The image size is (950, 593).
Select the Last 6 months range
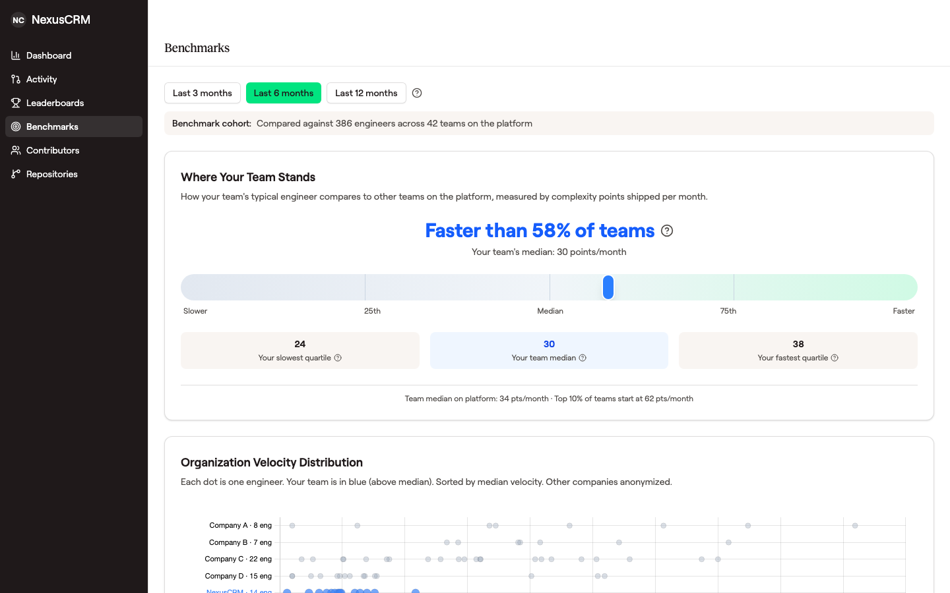pyautogui.click(x=284, y=93)
